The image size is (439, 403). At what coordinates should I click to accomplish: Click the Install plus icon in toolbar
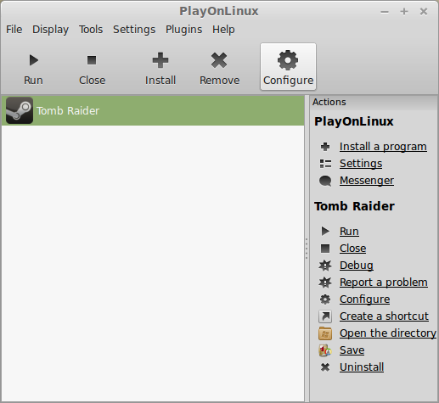(x=160, y=60)
